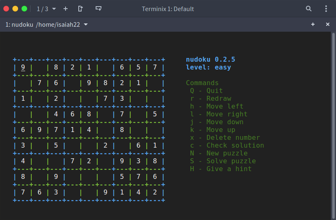Click the 'k - Move up' command line
The image size is (336, 220).
click(x=213, y=130)
